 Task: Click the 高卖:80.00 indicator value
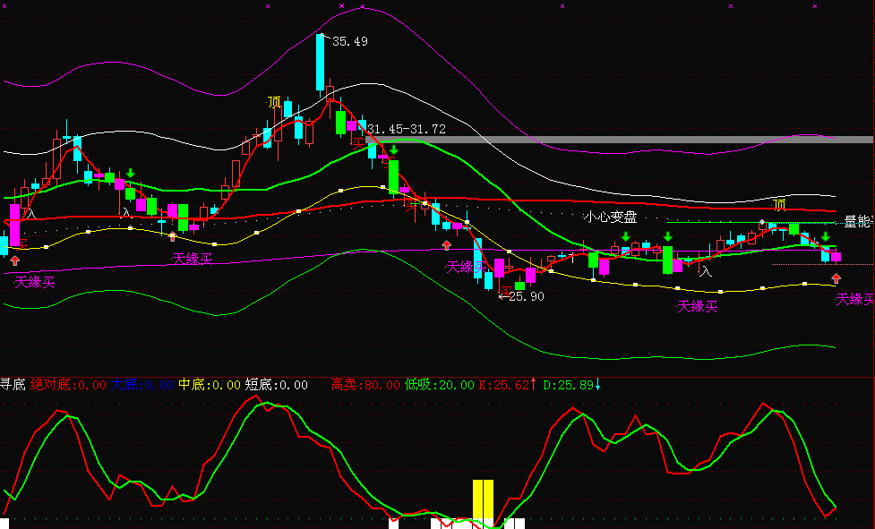point(365,385)
